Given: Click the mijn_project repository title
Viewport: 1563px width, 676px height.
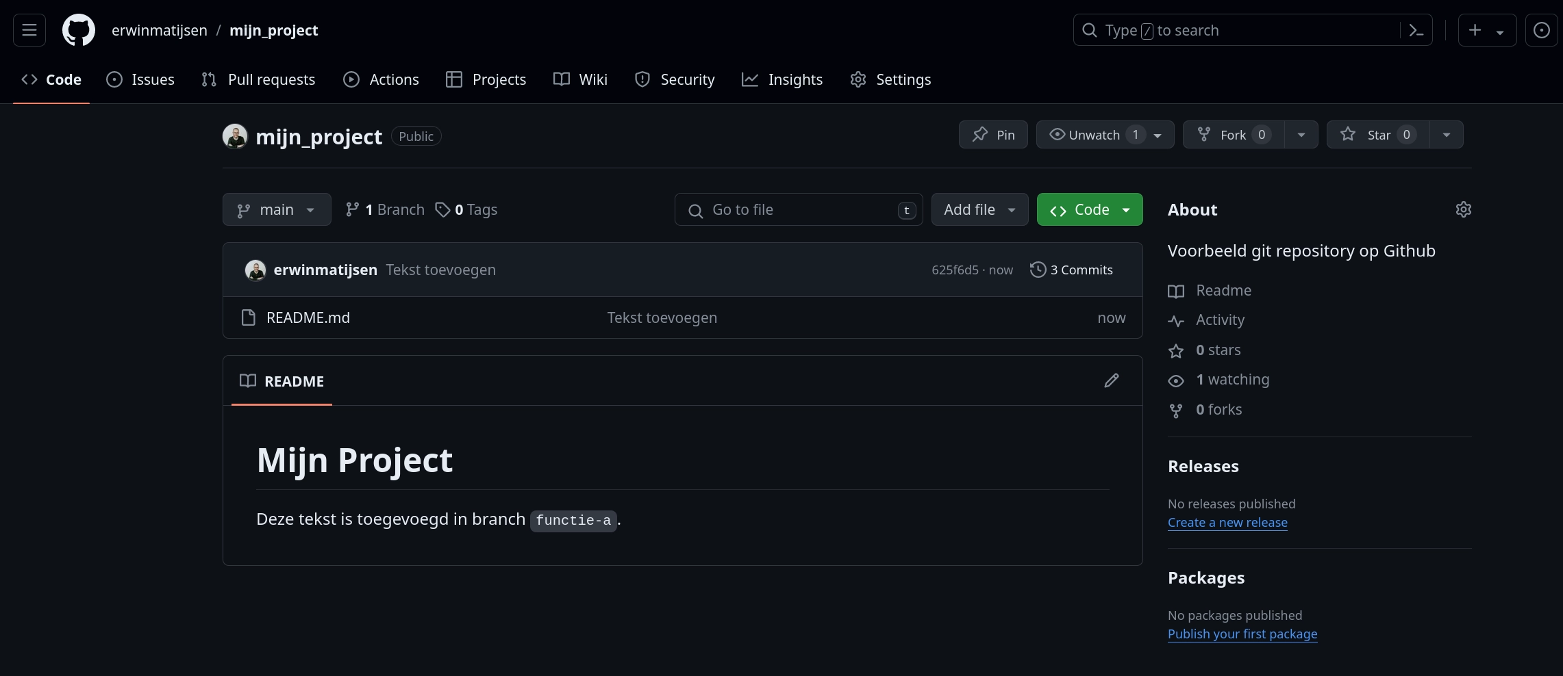Looking at the screenshot, I should [x=318, y=137].
